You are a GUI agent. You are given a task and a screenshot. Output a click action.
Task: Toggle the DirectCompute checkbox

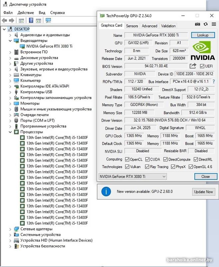165,160
